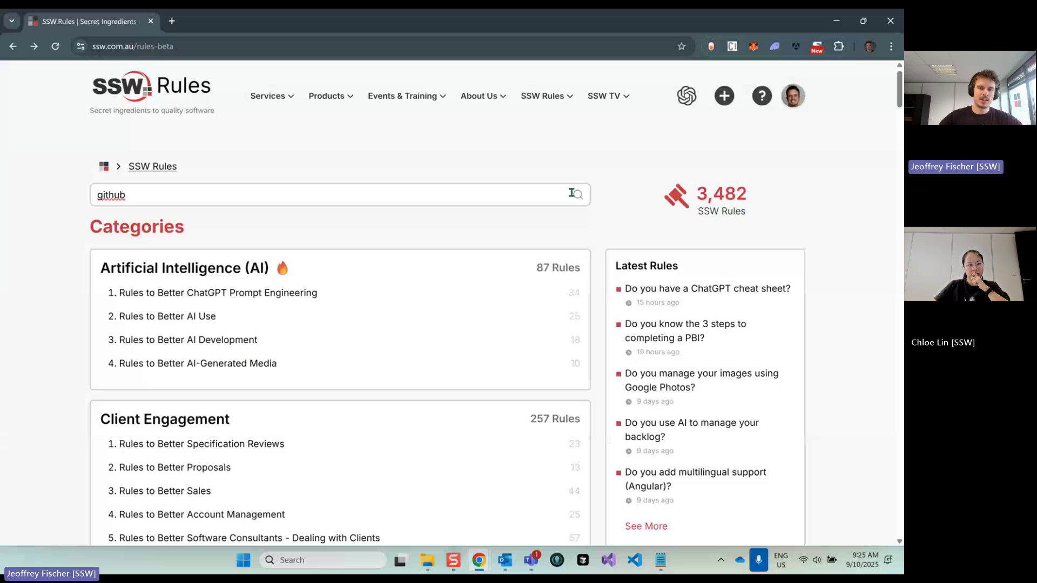The height and width of the screenshot is (583, 1037).
Task: Expand the About Us menu
Action: (x=483, y=96)
